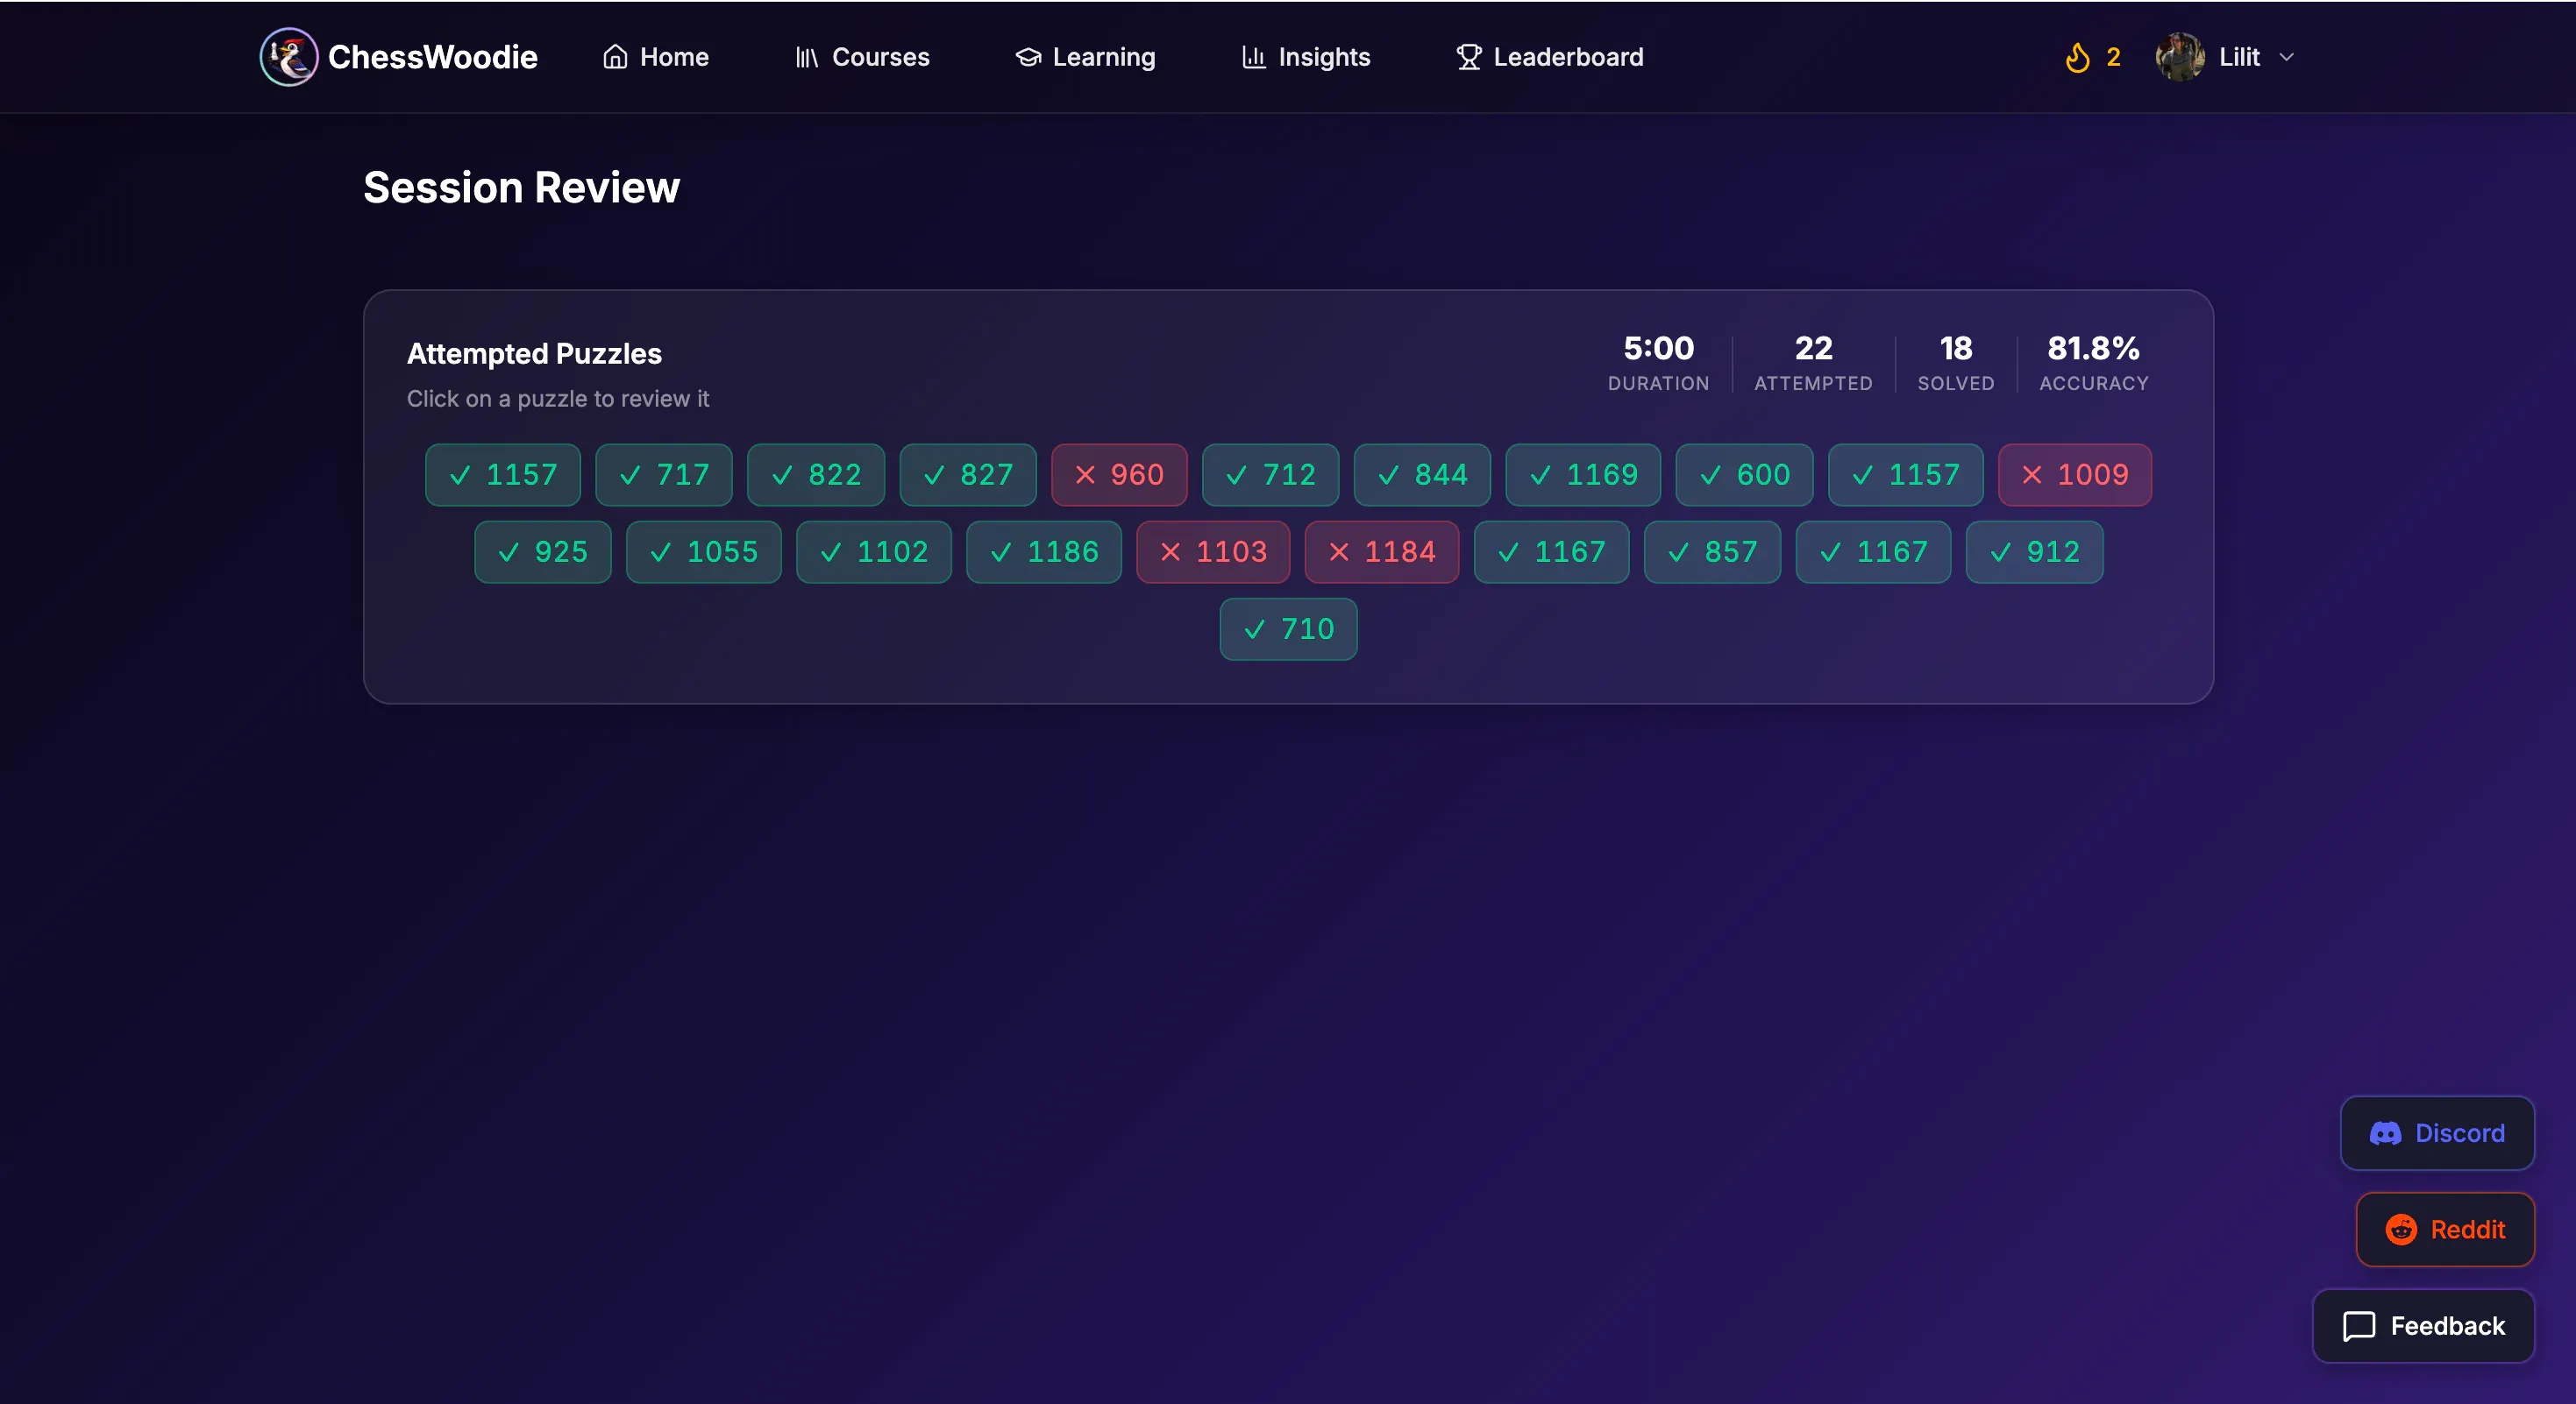2576x1404 pixels.
Task: Click the 22 attempted value
Action: (1814, 349)
